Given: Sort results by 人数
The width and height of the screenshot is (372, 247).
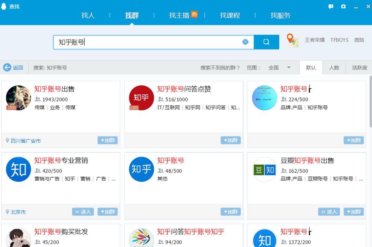Looking at the screenshot, I should point(334,67).
